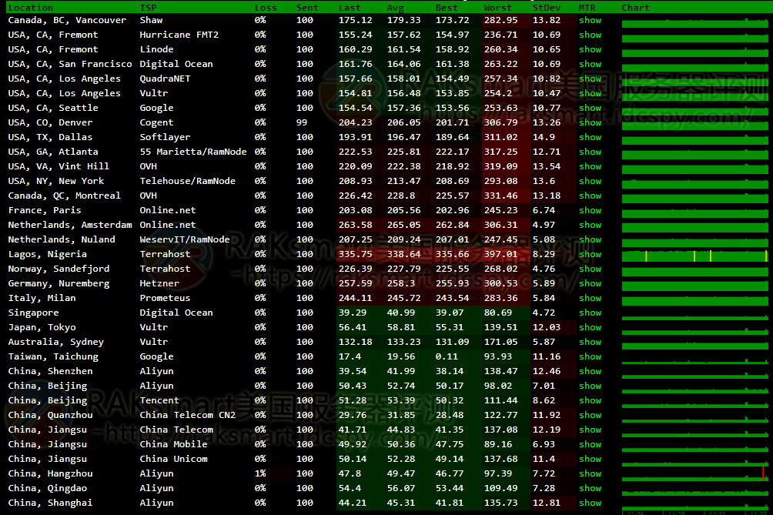Select the 39.29 last value for Singapore

click(x=353, y=313)
